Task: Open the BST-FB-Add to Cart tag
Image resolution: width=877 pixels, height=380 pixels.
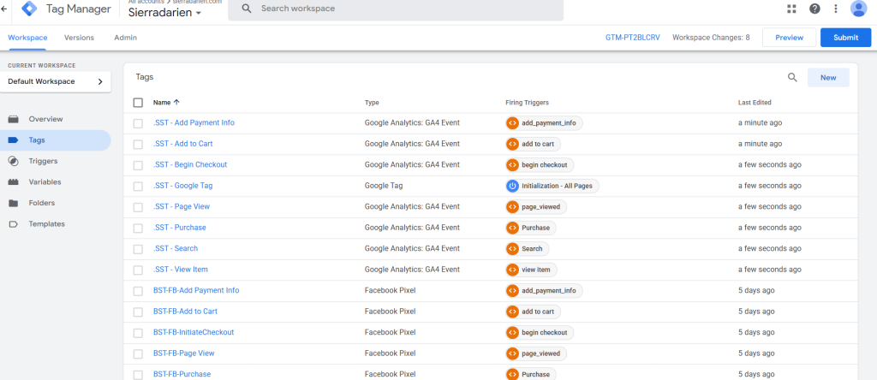Action: pos(185,312)
